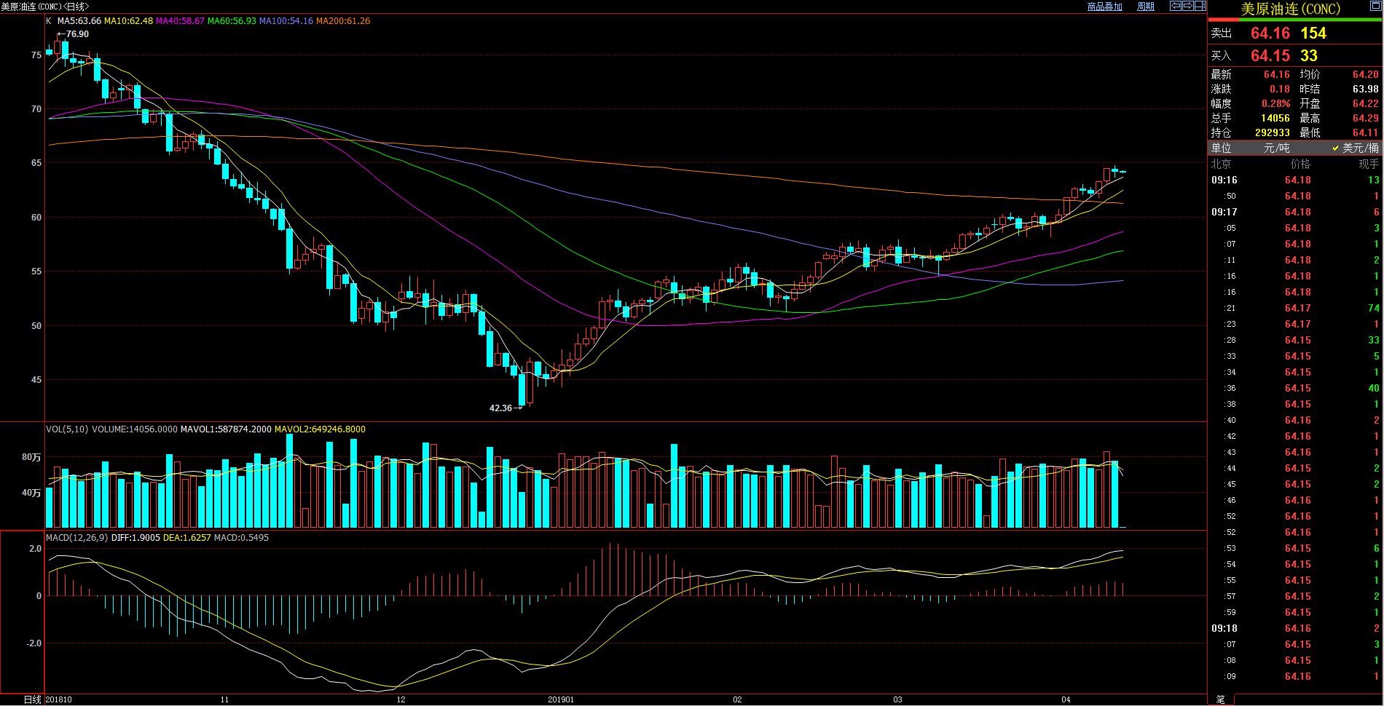1384x706 pixels.
Task: Click the split panel layout icon
Action: point(1200,6)
